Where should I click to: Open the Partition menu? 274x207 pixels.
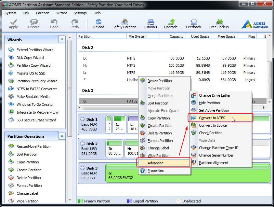43,13
